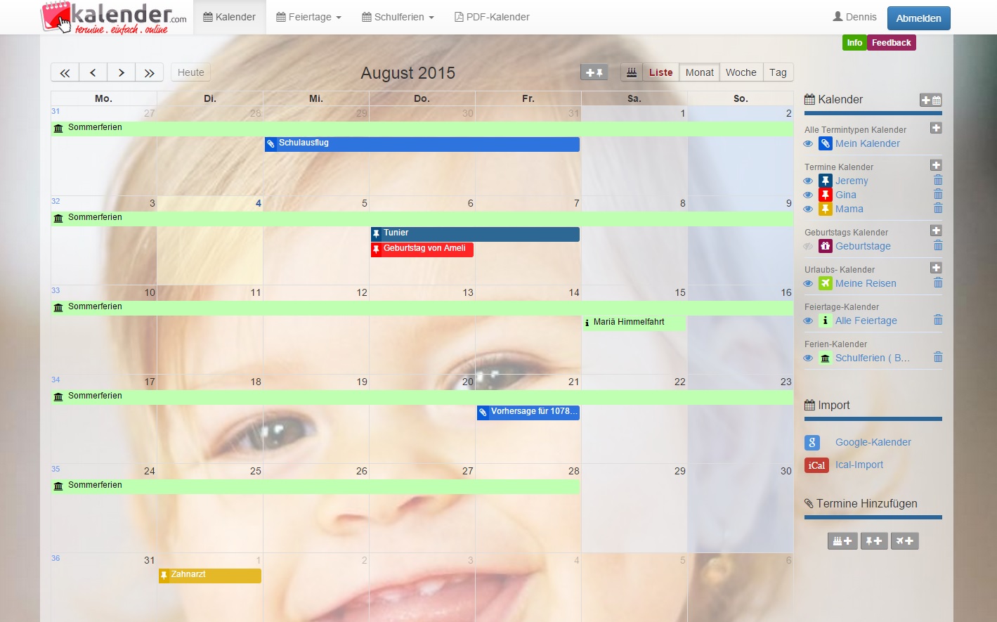Start Ical-Import using the iCal icon

click(816, 465)
